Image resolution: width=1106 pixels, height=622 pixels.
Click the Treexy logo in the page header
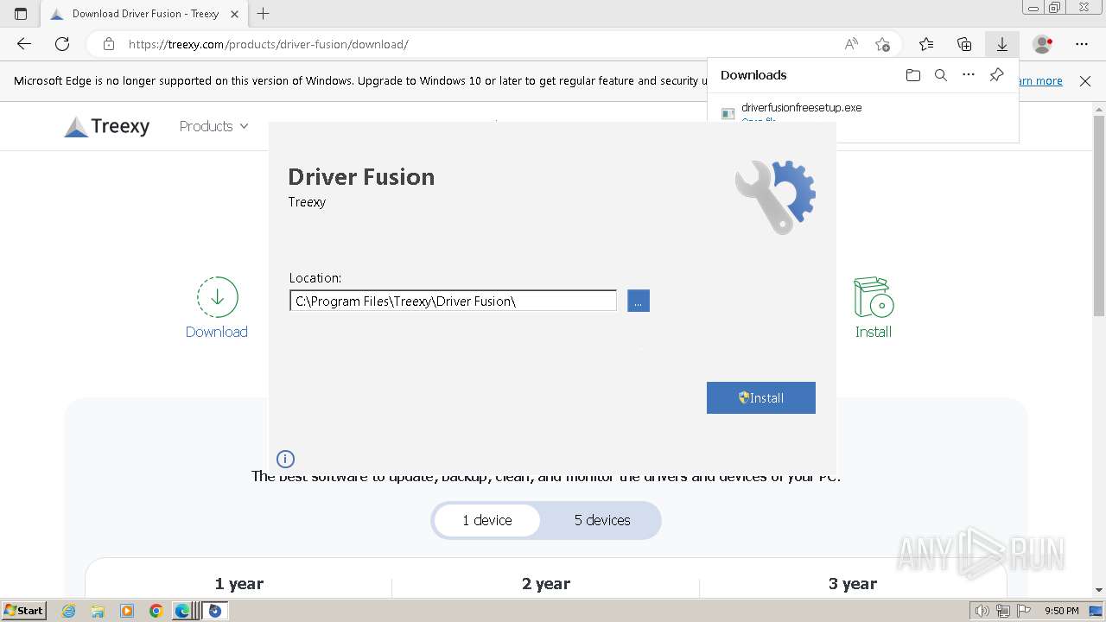click(107, 126)
